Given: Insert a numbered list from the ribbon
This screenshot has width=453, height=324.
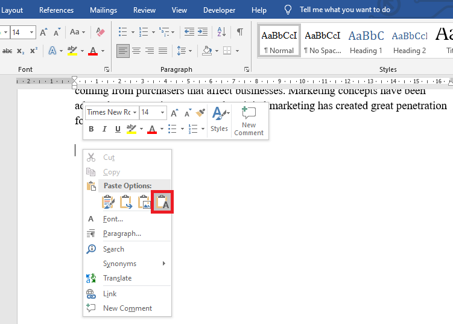Looking at the screenshot, I should [144, 32].
